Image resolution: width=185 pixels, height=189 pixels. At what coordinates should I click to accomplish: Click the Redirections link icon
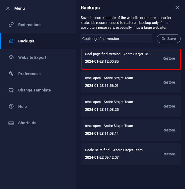click(x=11, y=25)
